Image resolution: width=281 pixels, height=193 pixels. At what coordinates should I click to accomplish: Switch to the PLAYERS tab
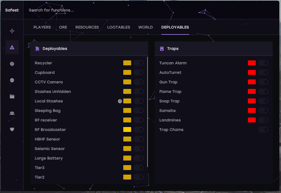click(42, 27)
